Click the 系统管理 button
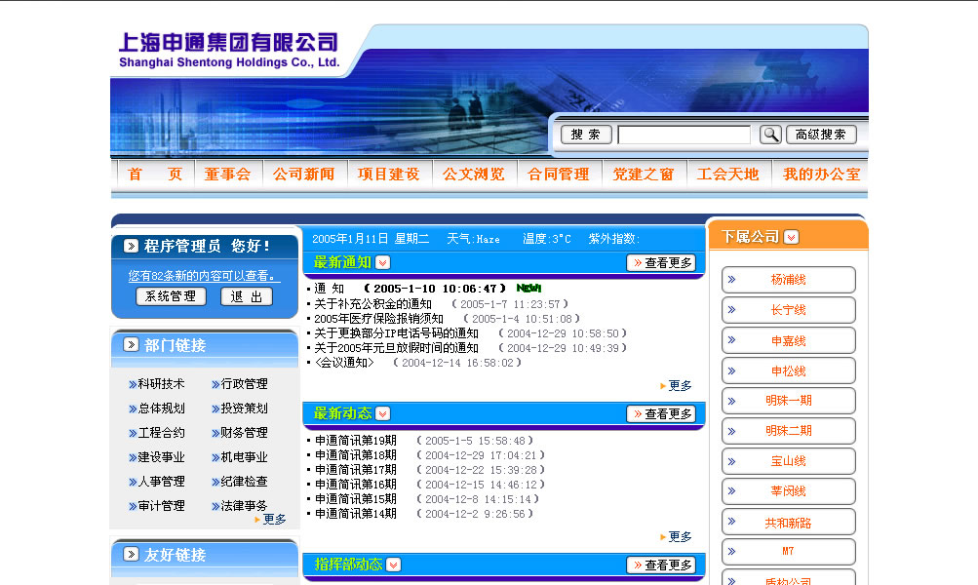 point(171,296)
